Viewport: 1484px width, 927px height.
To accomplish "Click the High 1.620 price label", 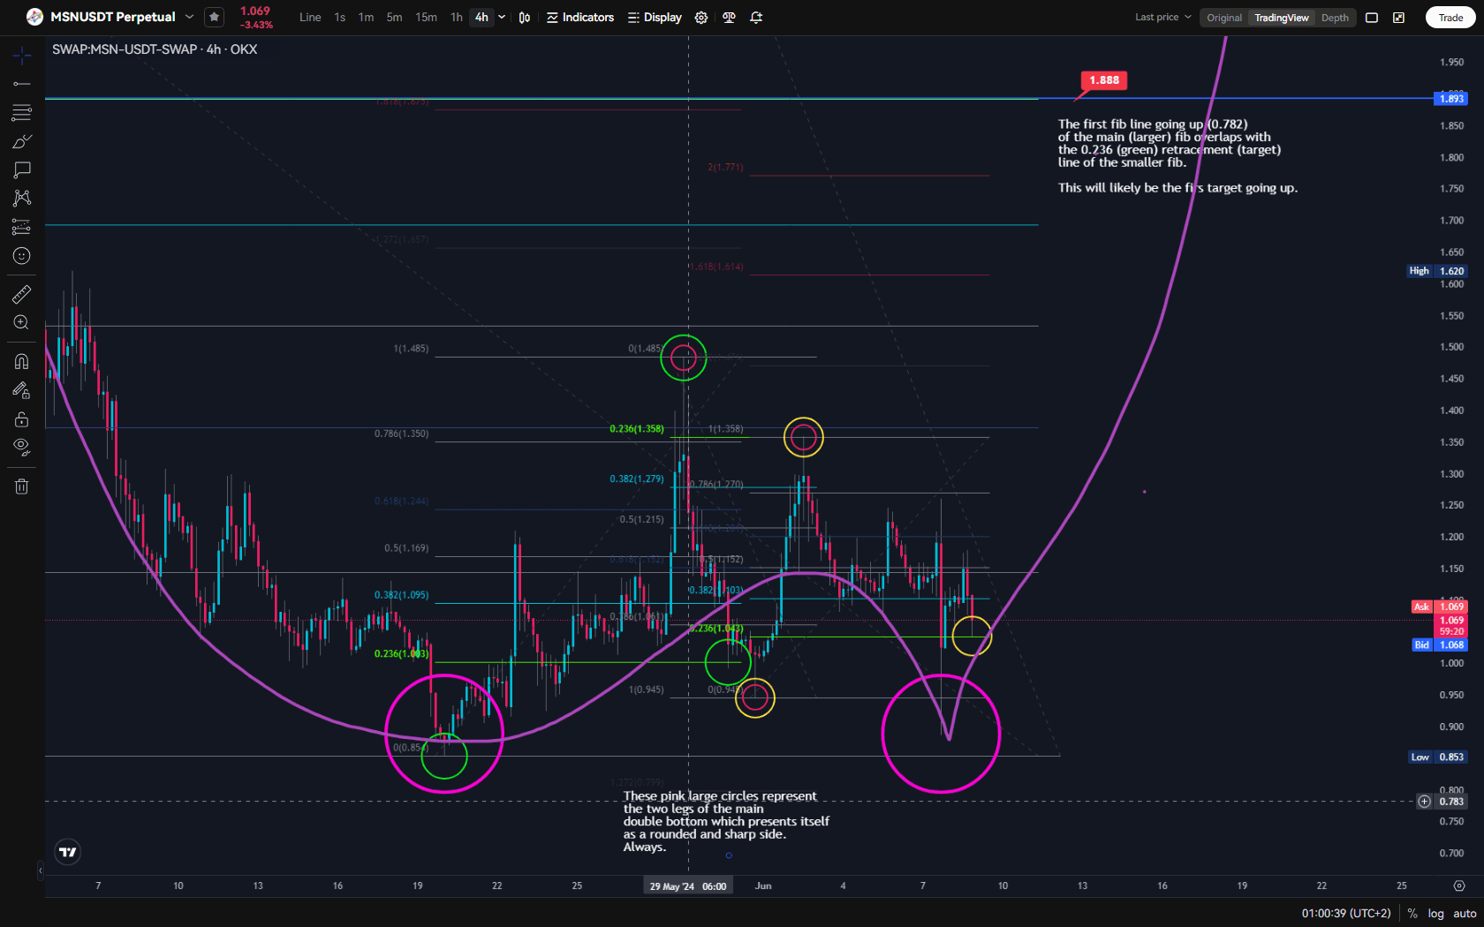I will tap(1437, 271).
